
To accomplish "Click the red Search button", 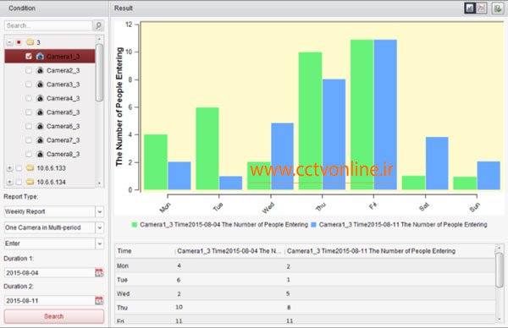I will 54,316.
